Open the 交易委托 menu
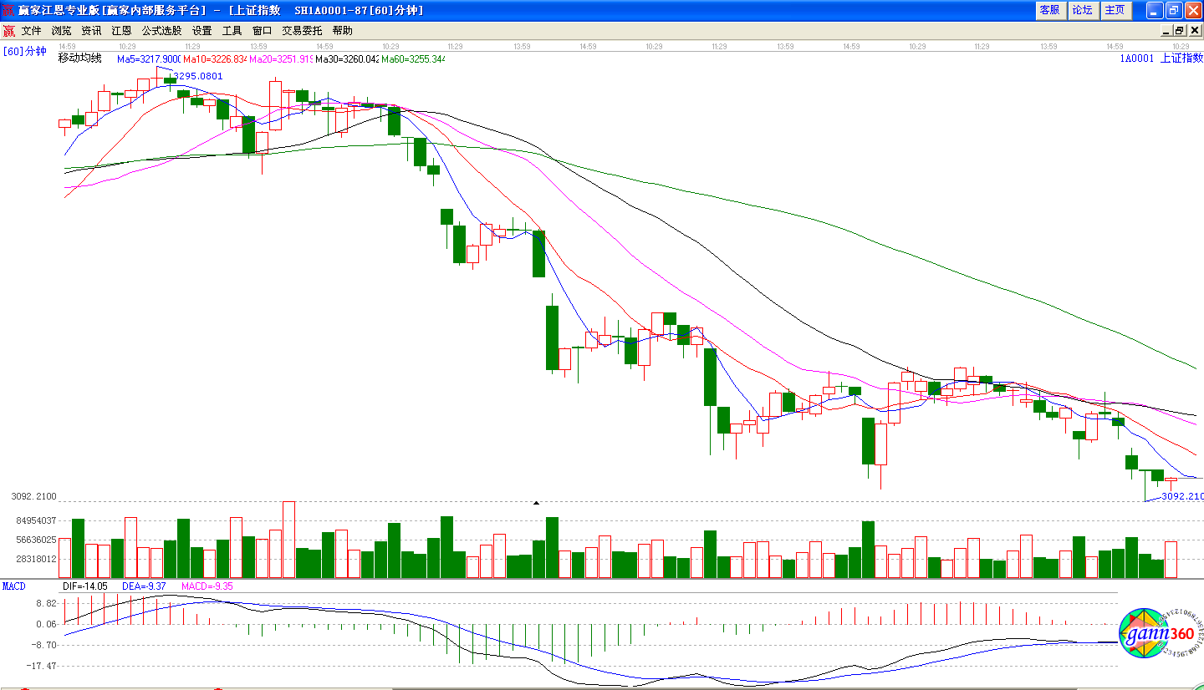 coord(302,30)
